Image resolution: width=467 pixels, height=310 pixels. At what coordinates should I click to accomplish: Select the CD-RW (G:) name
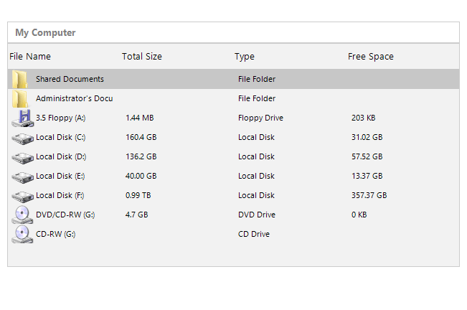[55, 234]
